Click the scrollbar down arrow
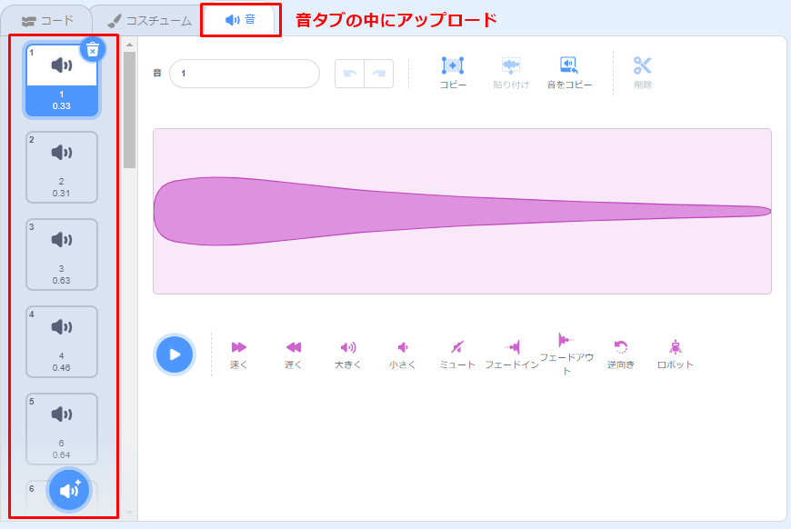 [130, 513]
